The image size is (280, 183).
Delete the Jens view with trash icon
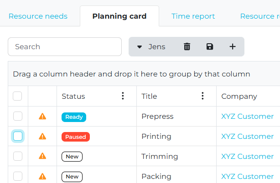click(187, 47)
